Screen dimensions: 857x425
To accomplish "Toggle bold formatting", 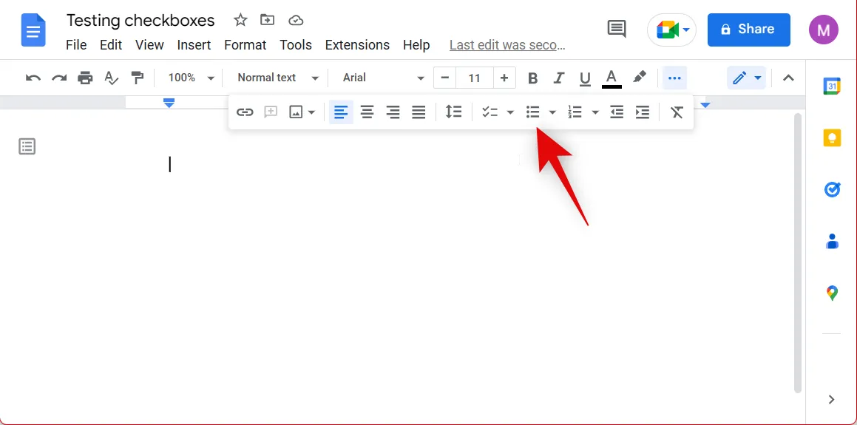I will pos(533,78).
